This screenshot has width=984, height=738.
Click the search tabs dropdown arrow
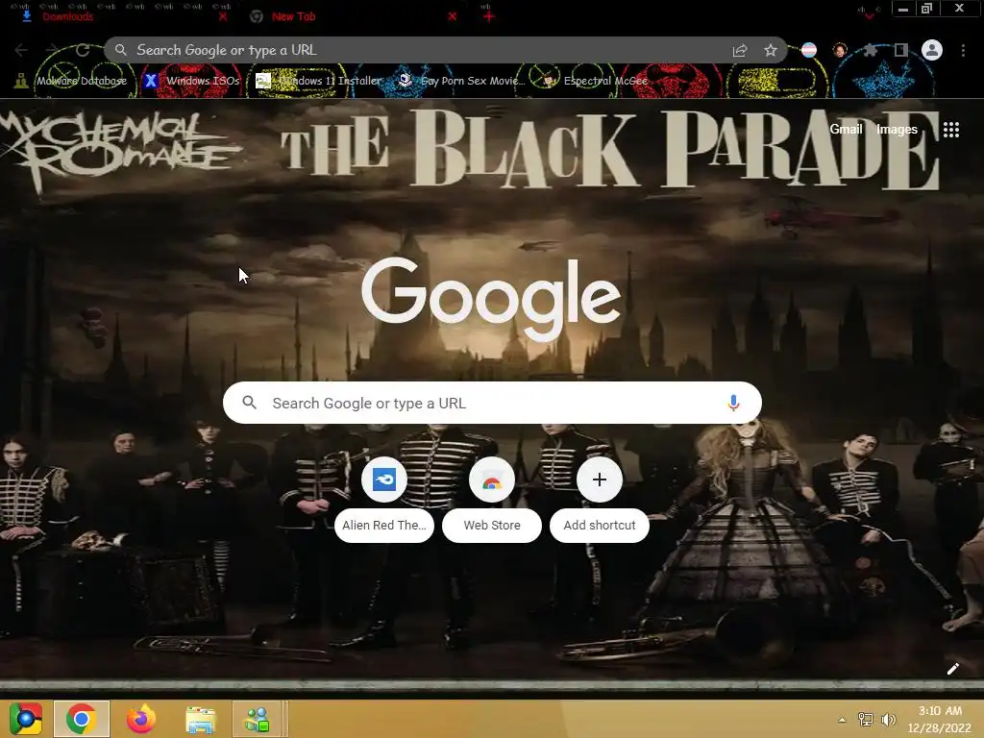(x=869, y=15)
